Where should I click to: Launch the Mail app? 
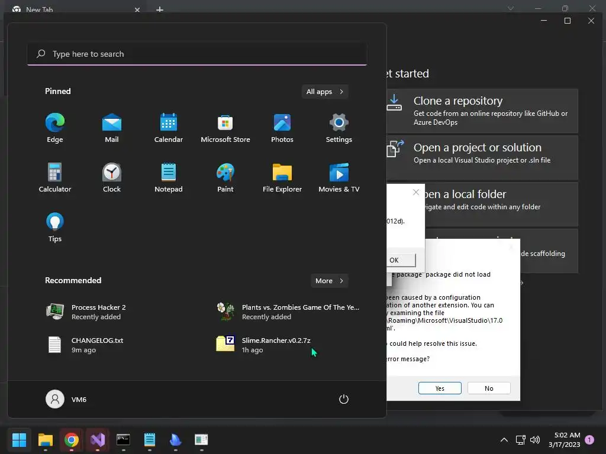[112, 128]
